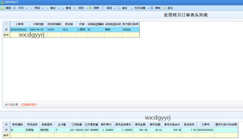The height and width of the screenshot is (139, 243).
Task: Click the 规格型号 column header
Action: pos(47,124)
